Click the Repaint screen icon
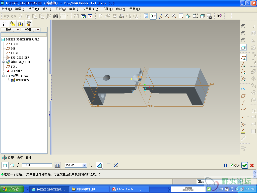This screenshot has height=193, width=257. click(146, 16)
